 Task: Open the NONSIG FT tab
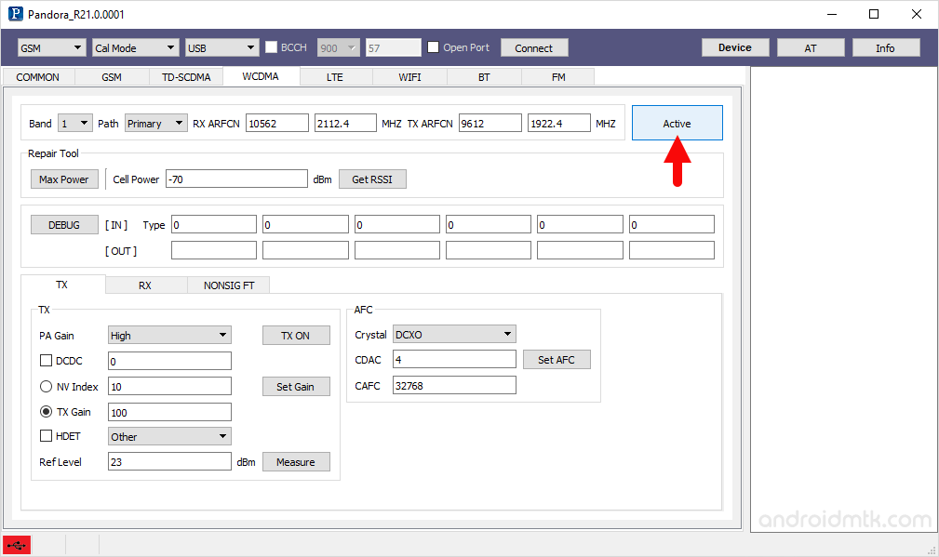(229, 285)
